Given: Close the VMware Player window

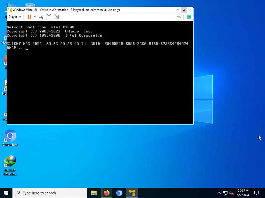Looking at the screenshot, I should point(190,10).
